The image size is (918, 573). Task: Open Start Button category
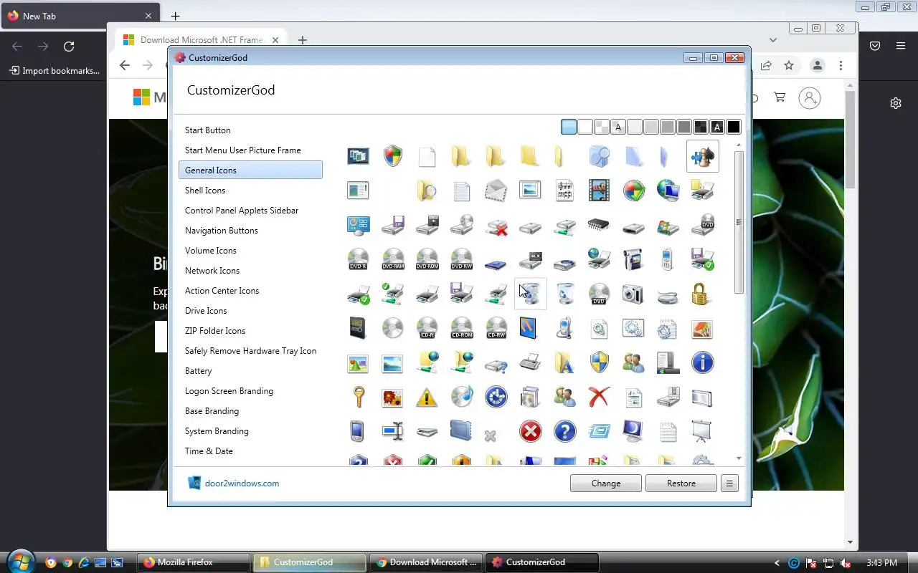250,130
